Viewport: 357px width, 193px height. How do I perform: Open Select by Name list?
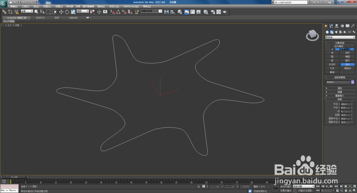(42, 12)
